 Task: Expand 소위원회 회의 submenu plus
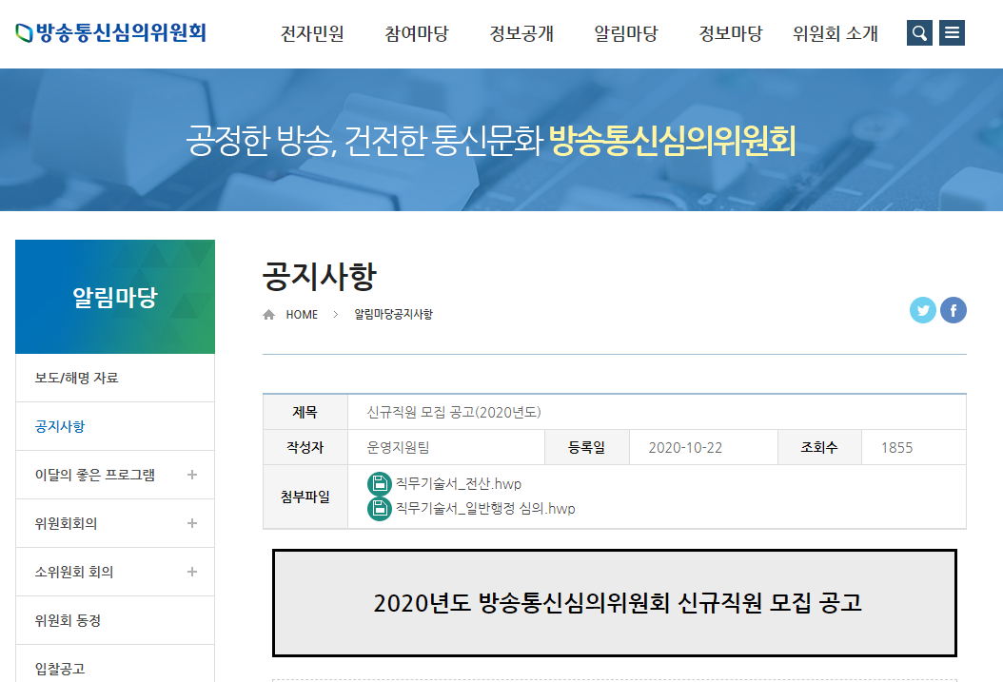pos(192,572)
